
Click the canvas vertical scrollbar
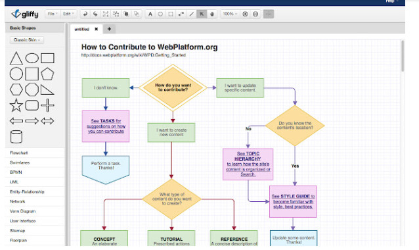pos(403,56)
